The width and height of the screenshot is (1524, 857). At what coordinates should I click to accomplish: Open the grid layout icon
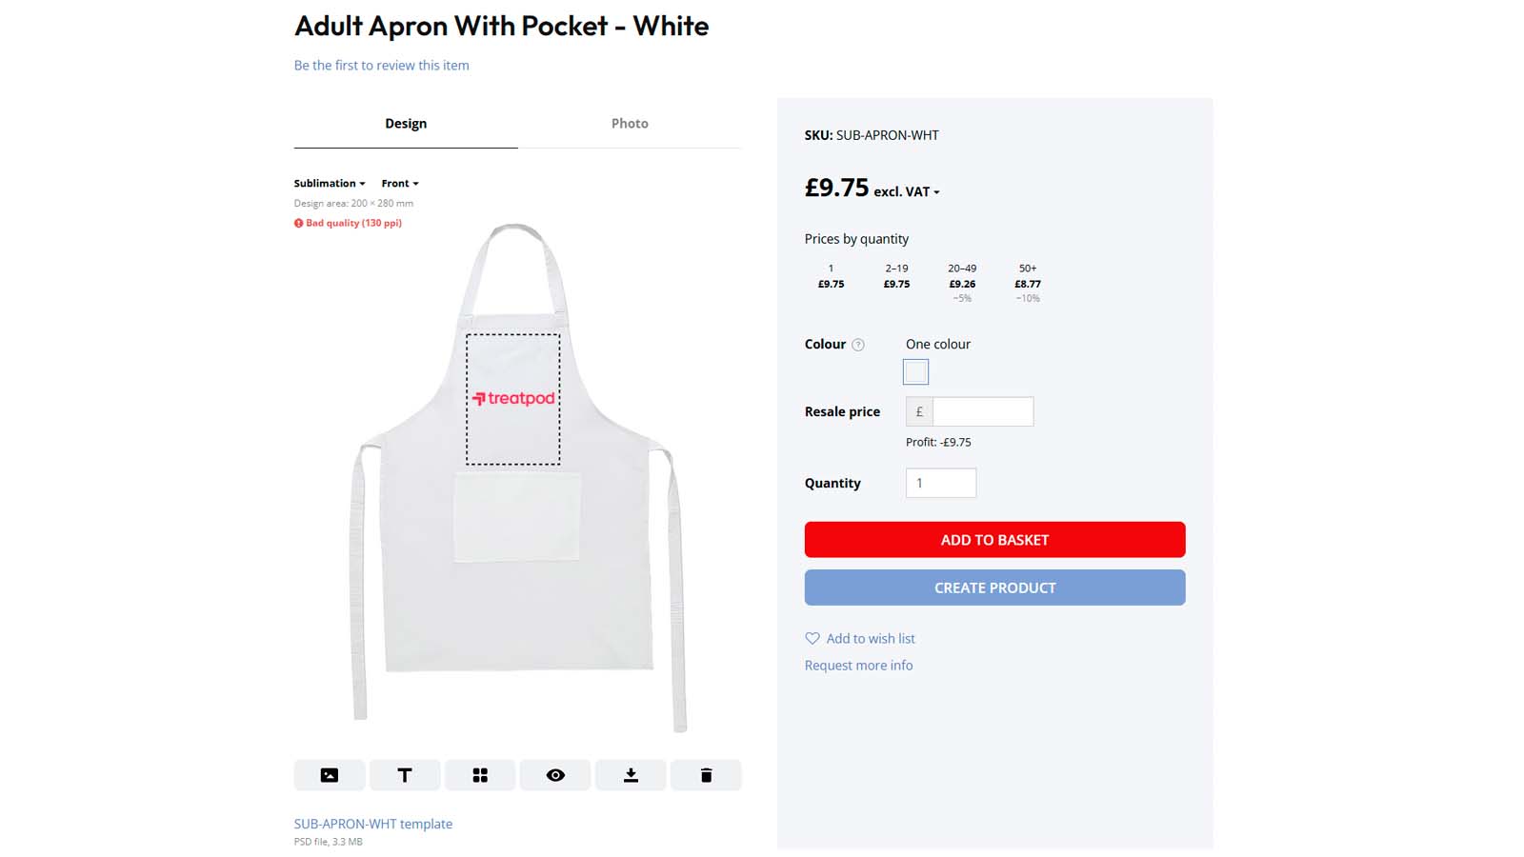tap(480, 775)
